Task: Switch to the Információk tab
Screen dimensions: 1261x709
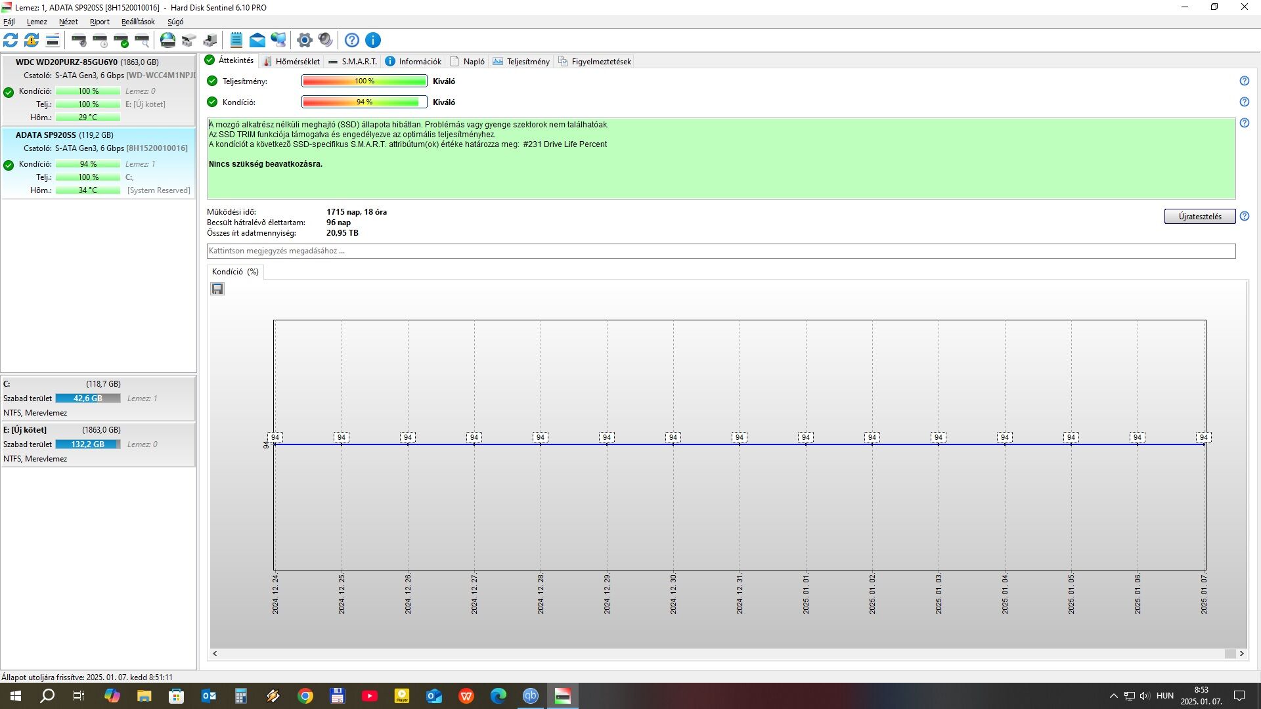Action: tap(413, 62)
